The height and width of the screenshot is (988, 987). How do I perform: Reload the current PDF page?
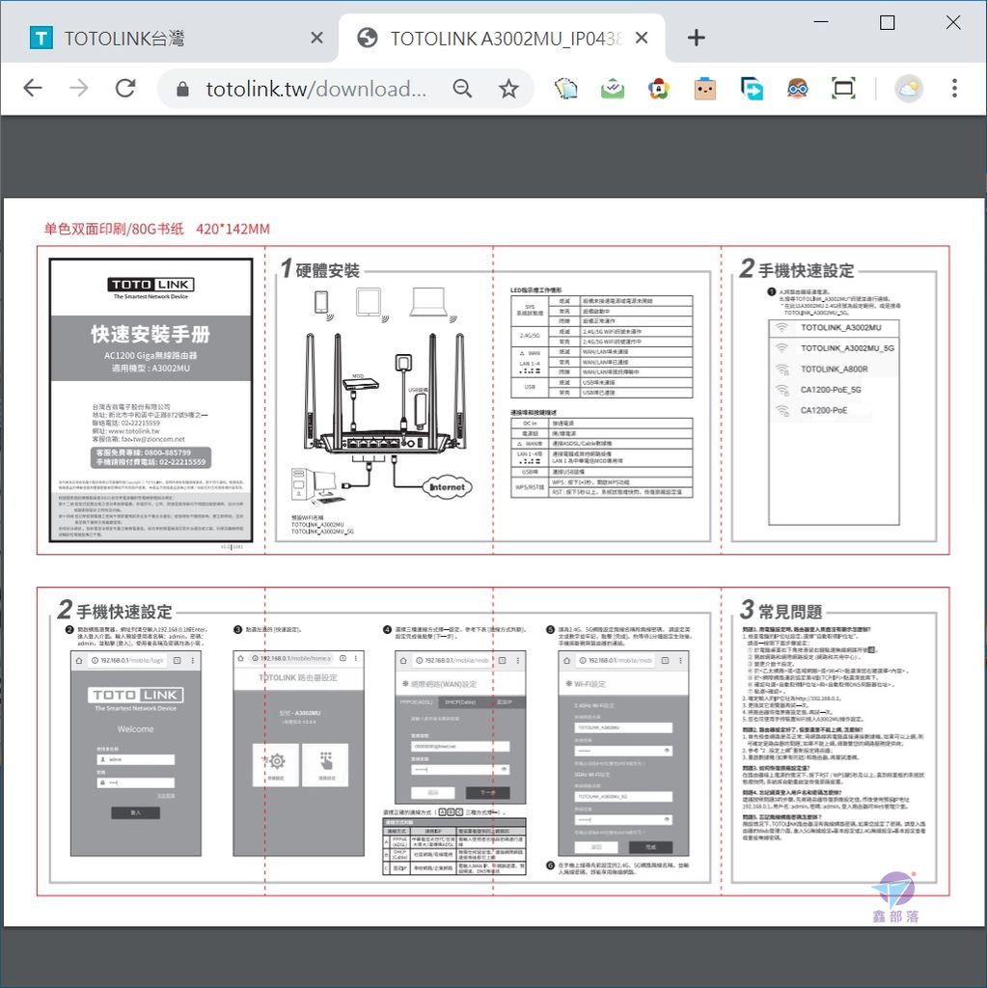125,88
